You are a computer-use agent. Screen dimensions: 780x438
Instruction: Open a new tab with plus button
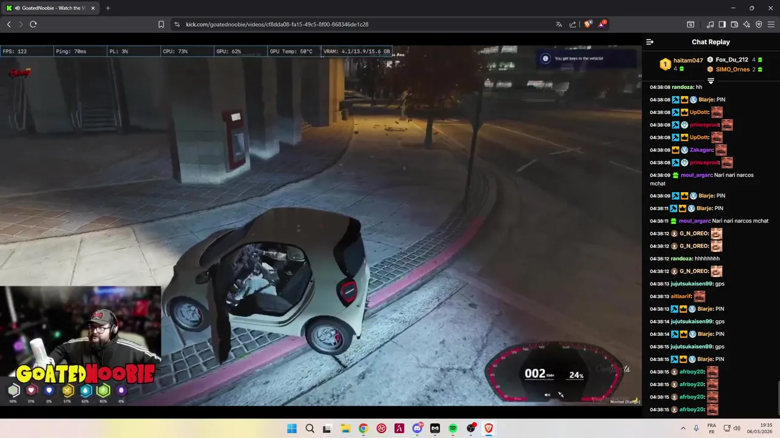pyautogui.click(x=108, y=8)
